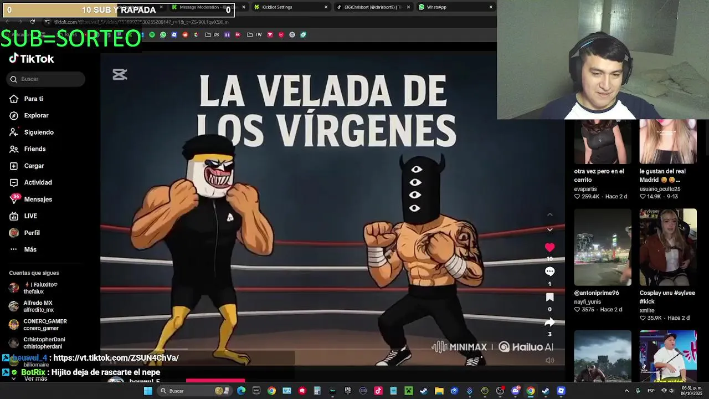Image resolution: width=709 pixels, height=399 pixels.
Task: Open Discord from the taskbar
Action: coord(515,391)
